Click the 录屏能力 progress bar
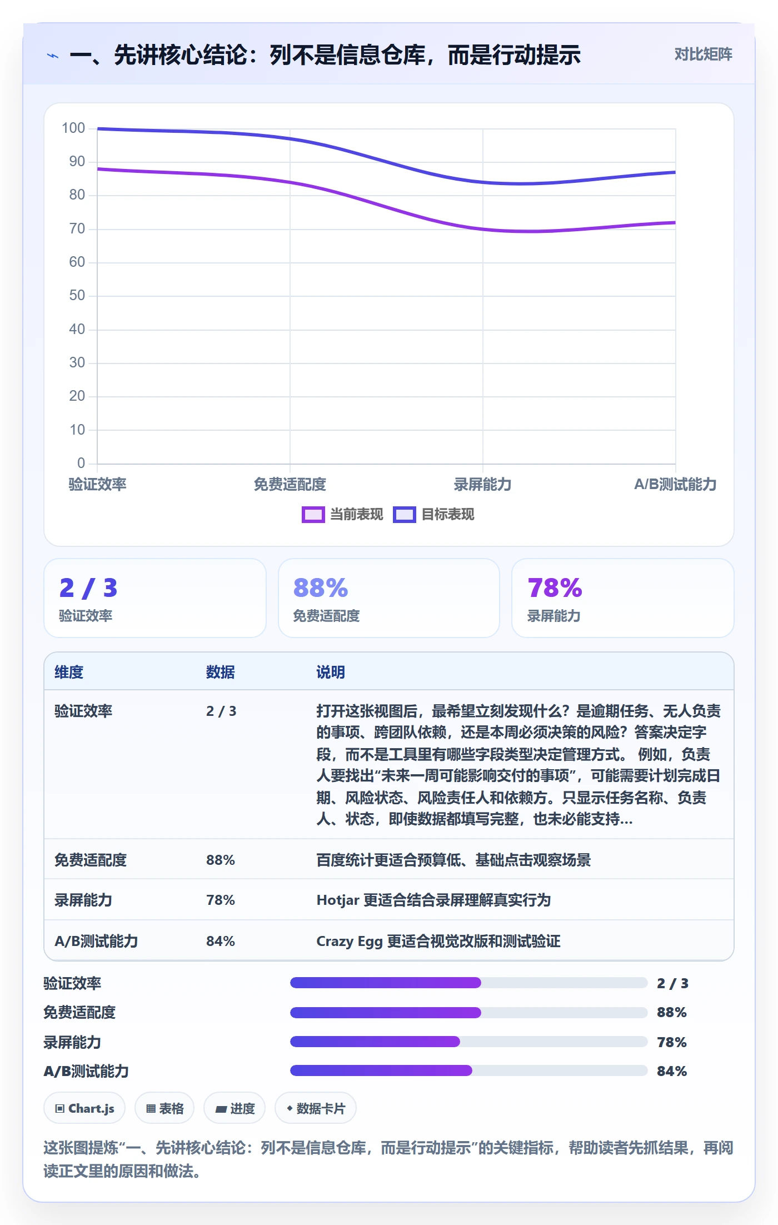The image size is (778, 1225). (468, 1042)
